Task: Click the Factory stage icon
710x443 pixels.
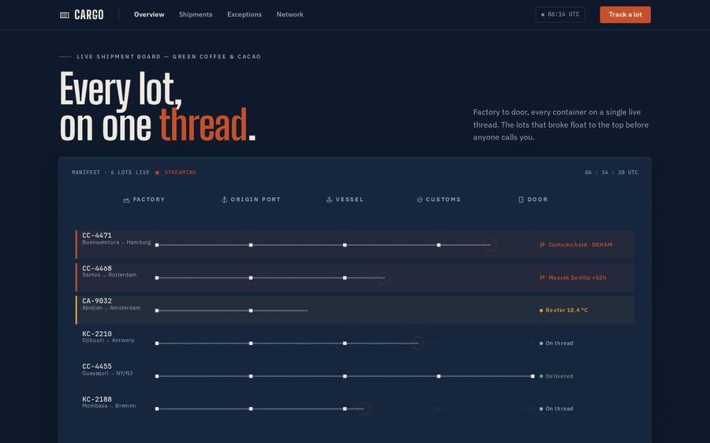Action: [126, 199]
